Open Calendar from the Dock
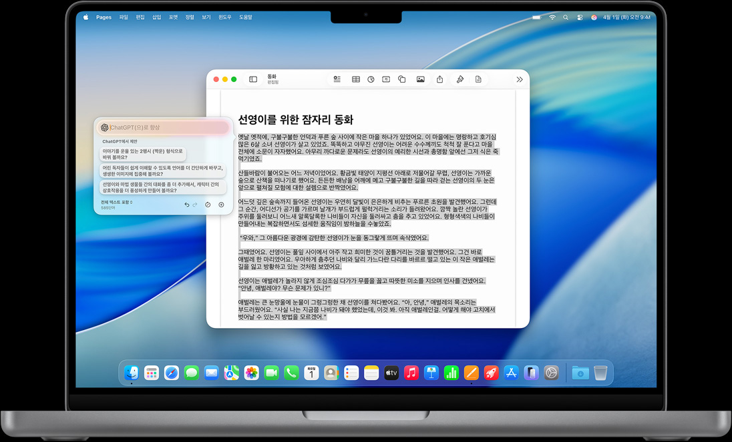This screenshot has height=442, width=732. click(311, 373)
